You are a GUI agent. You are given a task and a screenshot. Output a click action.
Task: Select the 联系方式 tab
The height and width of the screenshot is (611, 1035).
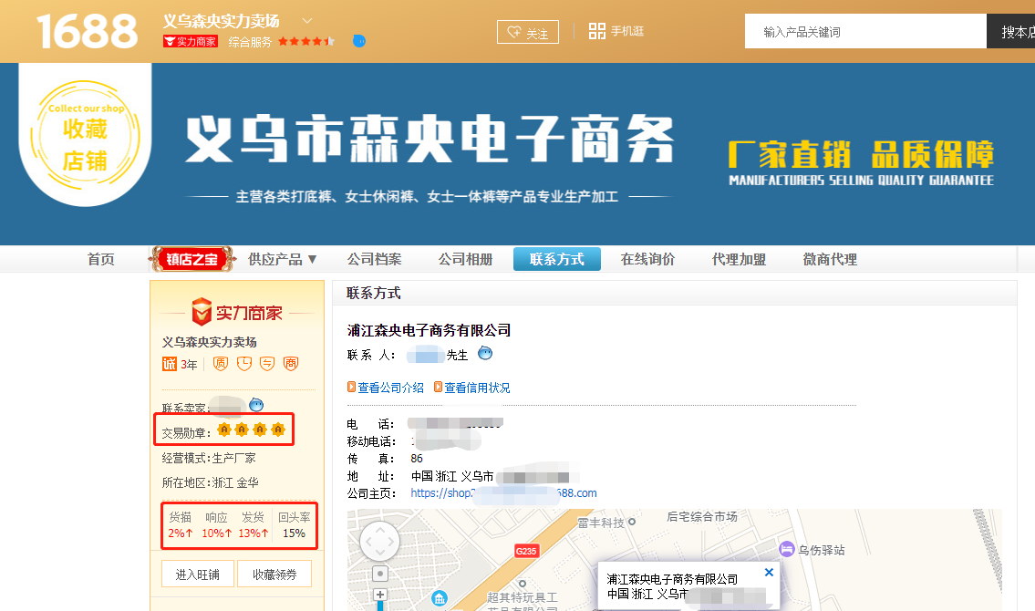557,259
